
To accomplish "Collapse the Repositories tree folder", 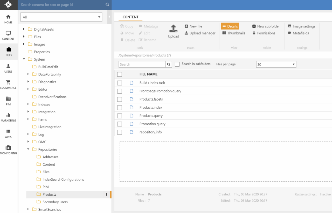I will pos(28,149).
